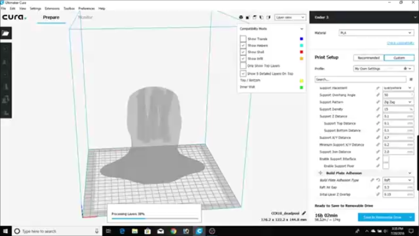
Task: Open Build Plate Adhesion Type Raft dropdown
Action: (398, 180)
